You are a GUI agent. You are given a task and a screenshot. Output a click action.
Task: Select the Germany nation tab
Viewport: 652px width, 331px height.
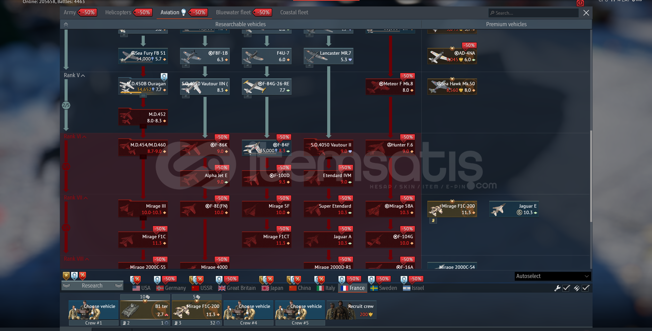(x=171, y=288)
